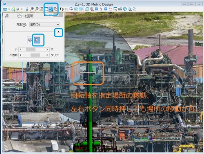
Task: Click the Zoom In magnifier icon
Action: (x=32, y=9)
